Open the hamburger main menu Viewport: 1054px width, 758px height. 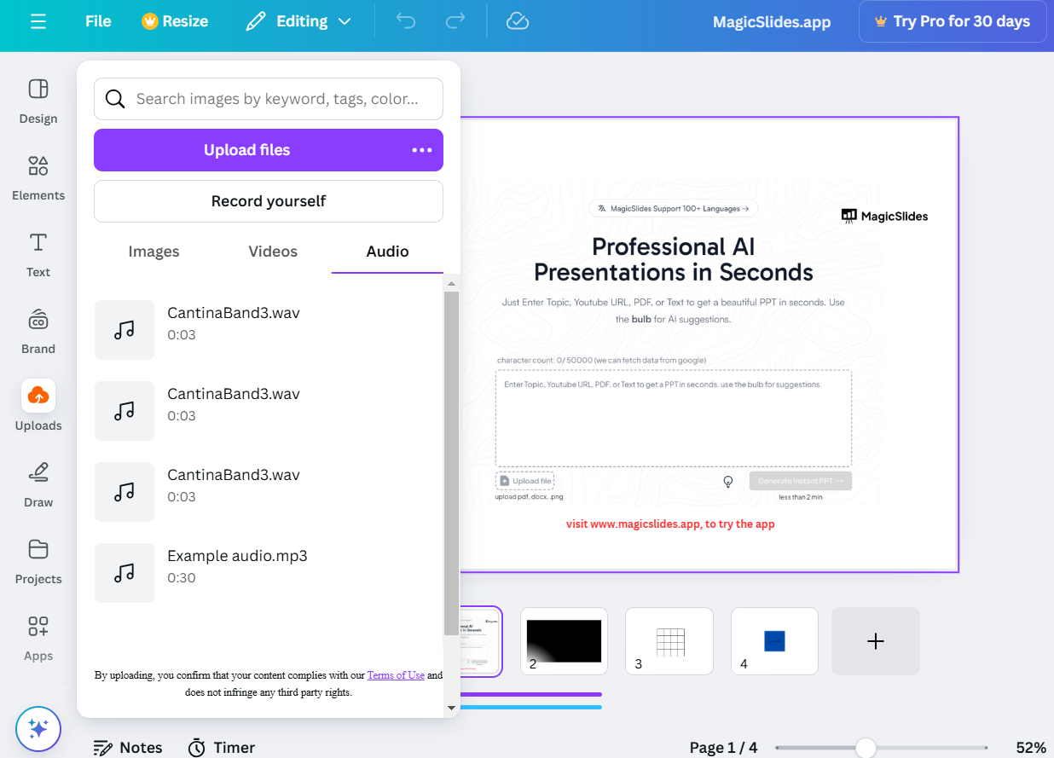coord(38,21)
